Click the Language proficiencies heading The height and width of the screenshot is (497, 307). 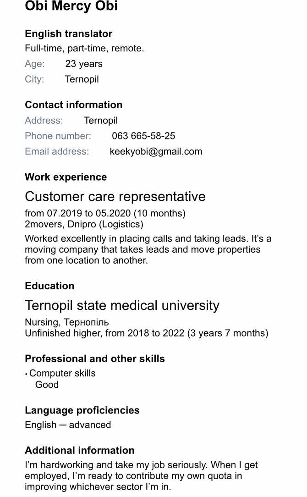(82, 410)
